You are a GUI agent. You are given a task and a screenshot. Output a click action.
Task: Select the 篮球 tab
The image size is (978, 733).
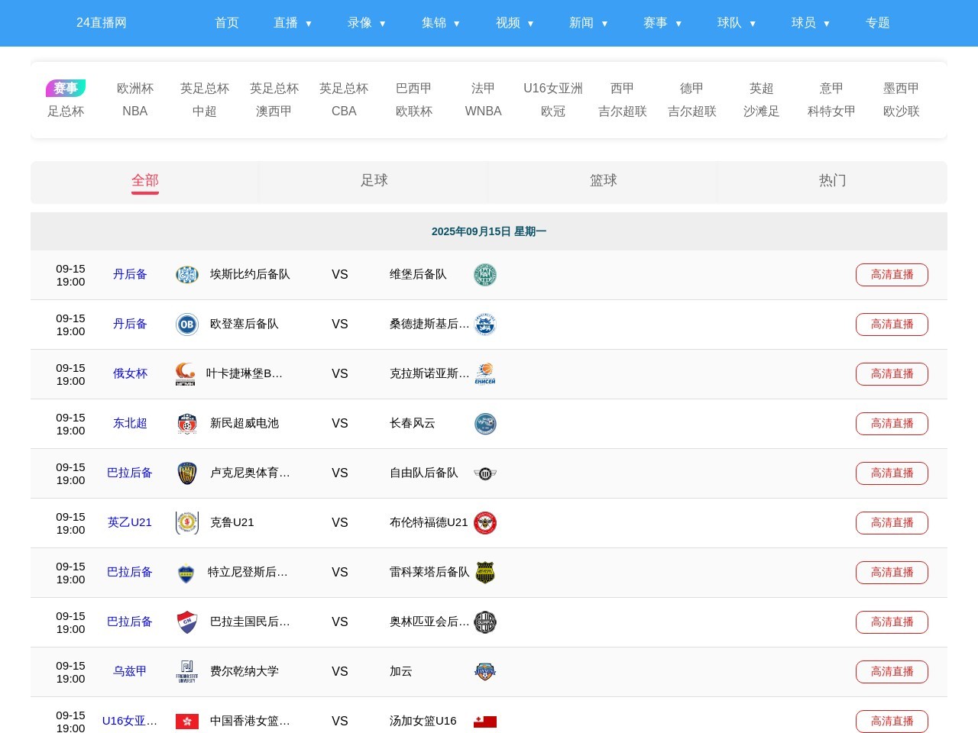[604, 181]
